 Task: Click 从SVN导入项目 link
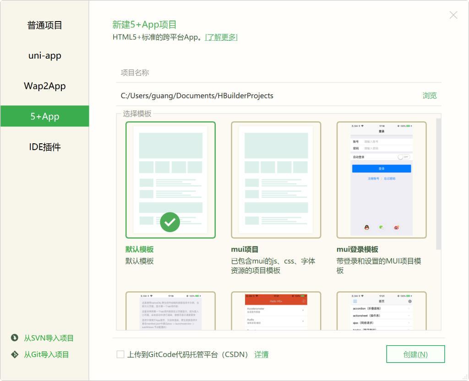[49, 338]
